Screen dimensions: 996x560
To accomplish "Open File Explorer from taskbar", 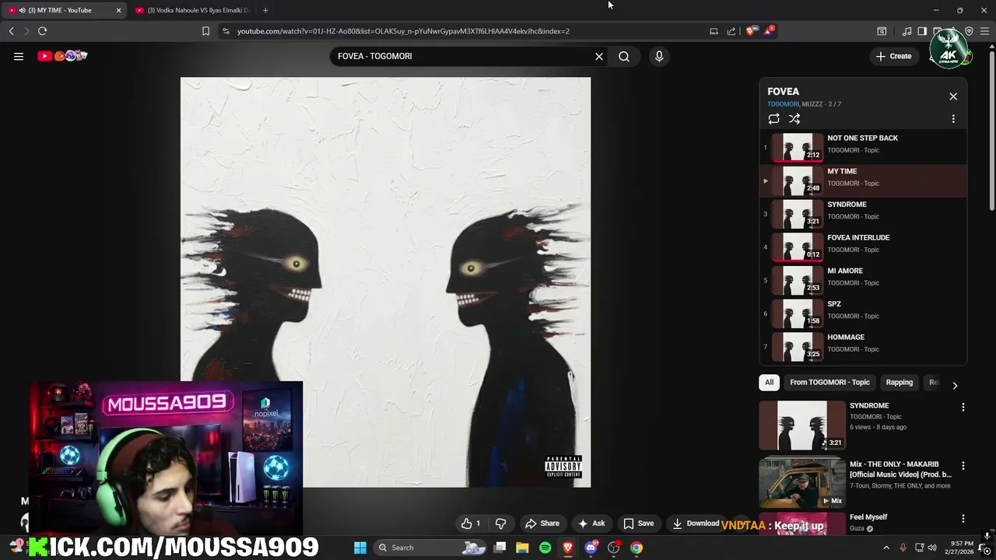I will click(522, 548).
